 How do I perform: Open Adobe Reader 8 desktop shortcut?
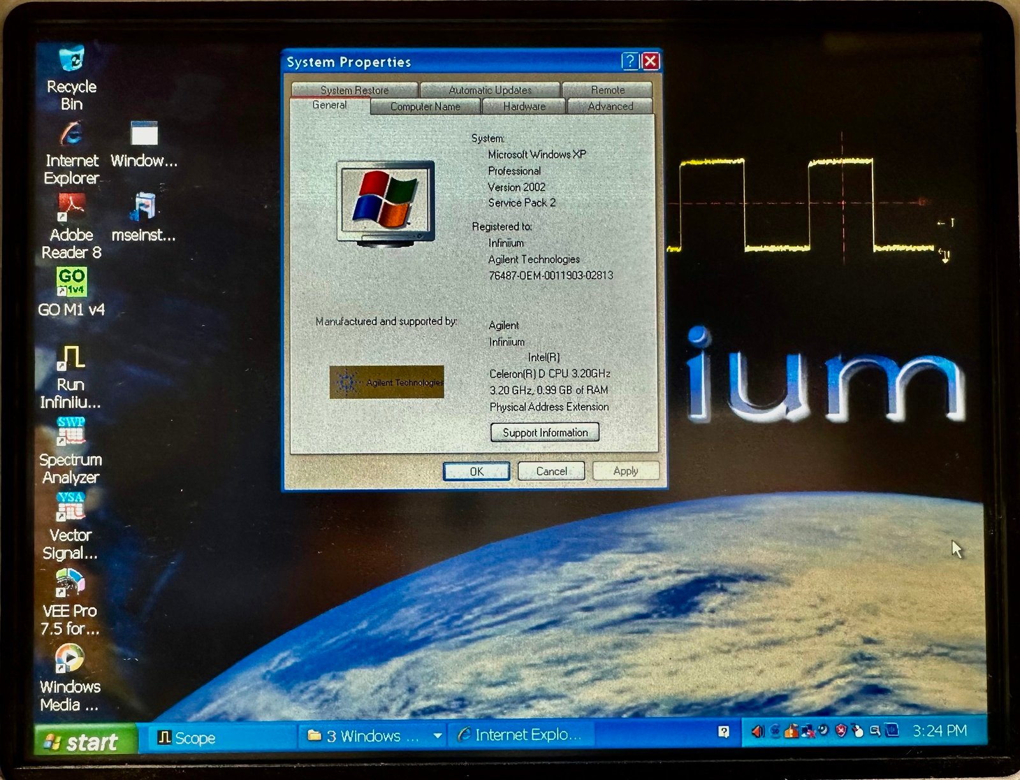click(x=71, y=227)
